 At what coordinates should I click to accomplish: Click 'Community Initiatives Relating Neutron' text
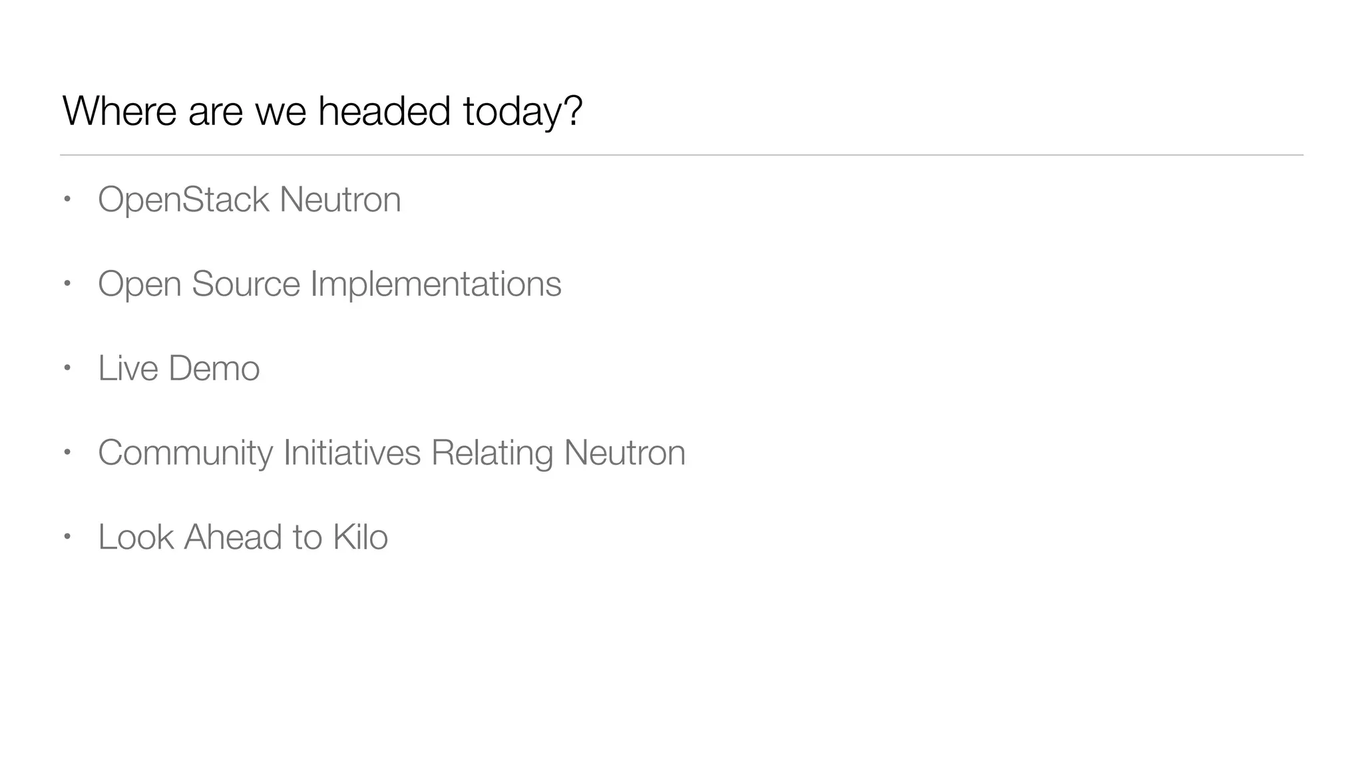[391, 453]
